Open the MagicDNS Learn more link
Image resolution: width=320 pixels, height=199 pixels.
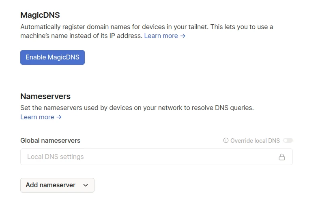point(161,36)
